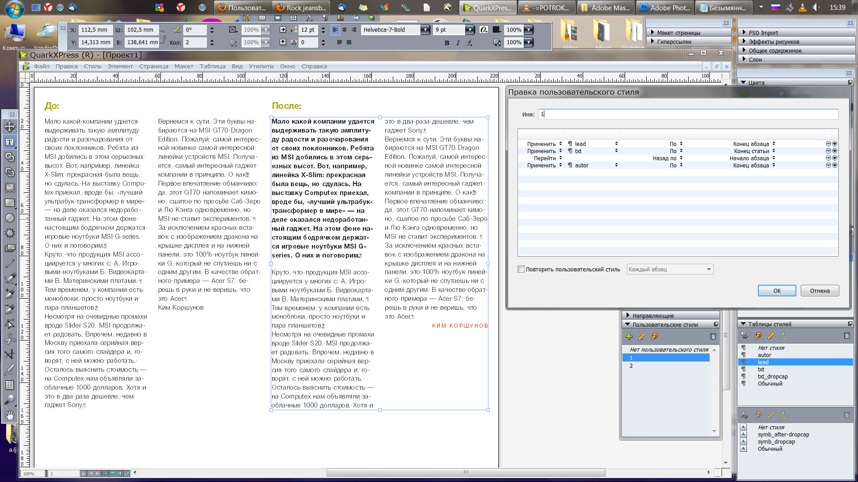Create a new paragraph style sheet
The width and height of the screenshot is (858, 482).
point(744,336)
